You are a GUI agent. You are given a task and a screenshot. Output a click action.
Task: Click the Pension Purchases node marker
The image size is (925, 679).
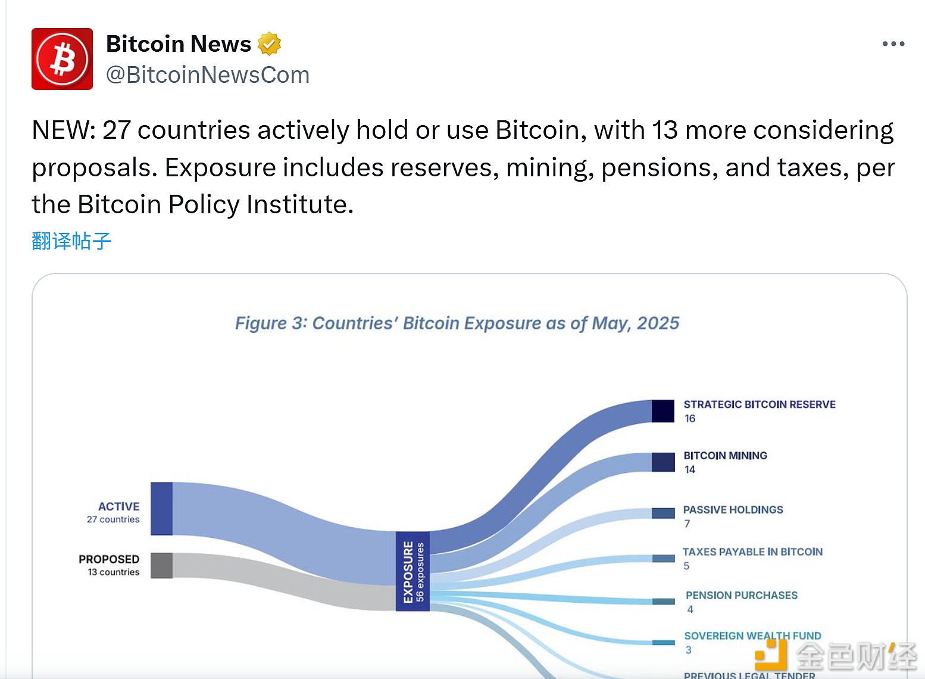pos(662,602)
